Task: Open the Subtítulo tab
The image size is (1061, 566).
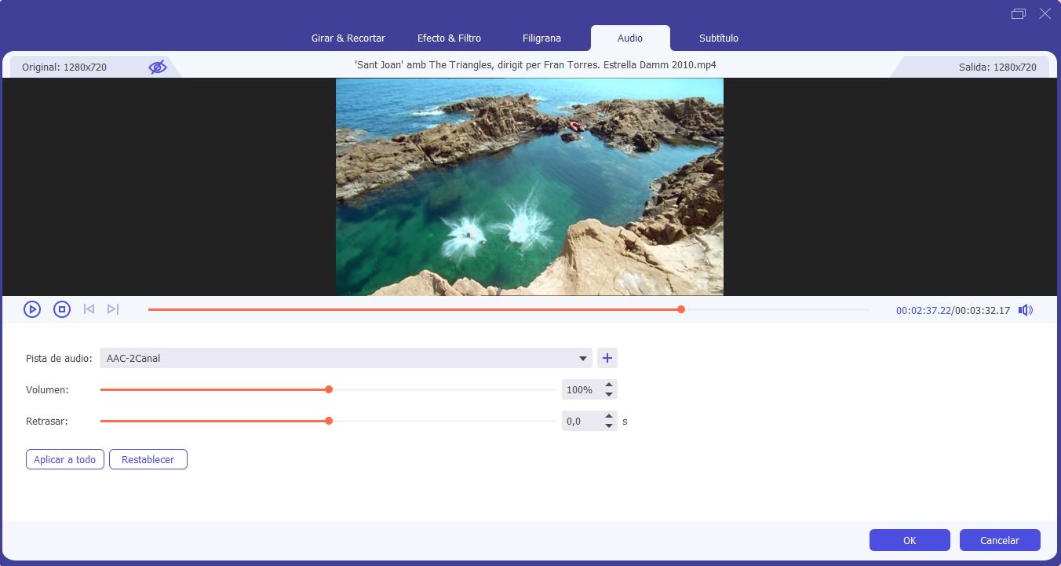Action: point(719,38)
